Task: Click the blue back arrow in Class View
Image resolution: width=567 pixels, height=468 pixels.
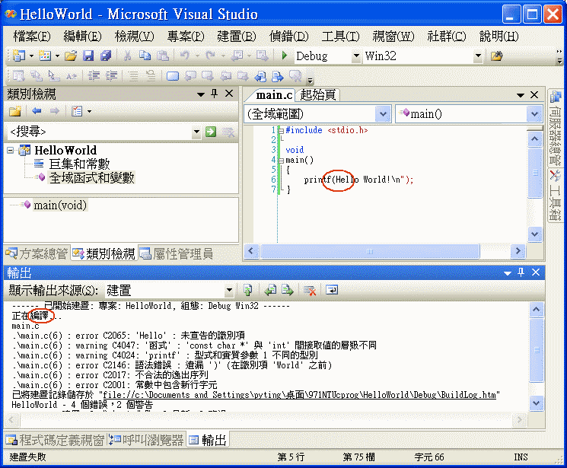Action: (37, 111)
